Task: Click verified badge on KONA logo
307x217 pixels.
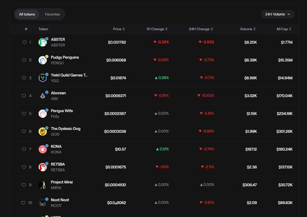Action: coord(47,146)
